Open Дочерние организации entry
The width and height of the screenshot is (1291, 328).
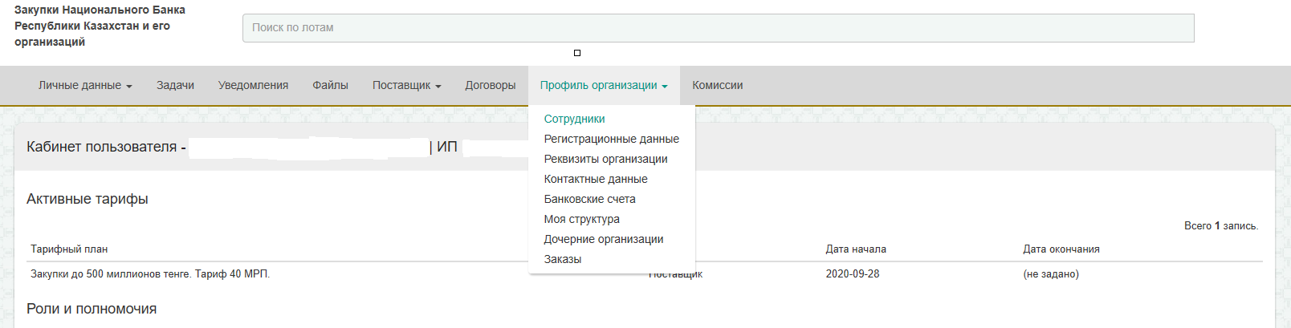point(603,239)
